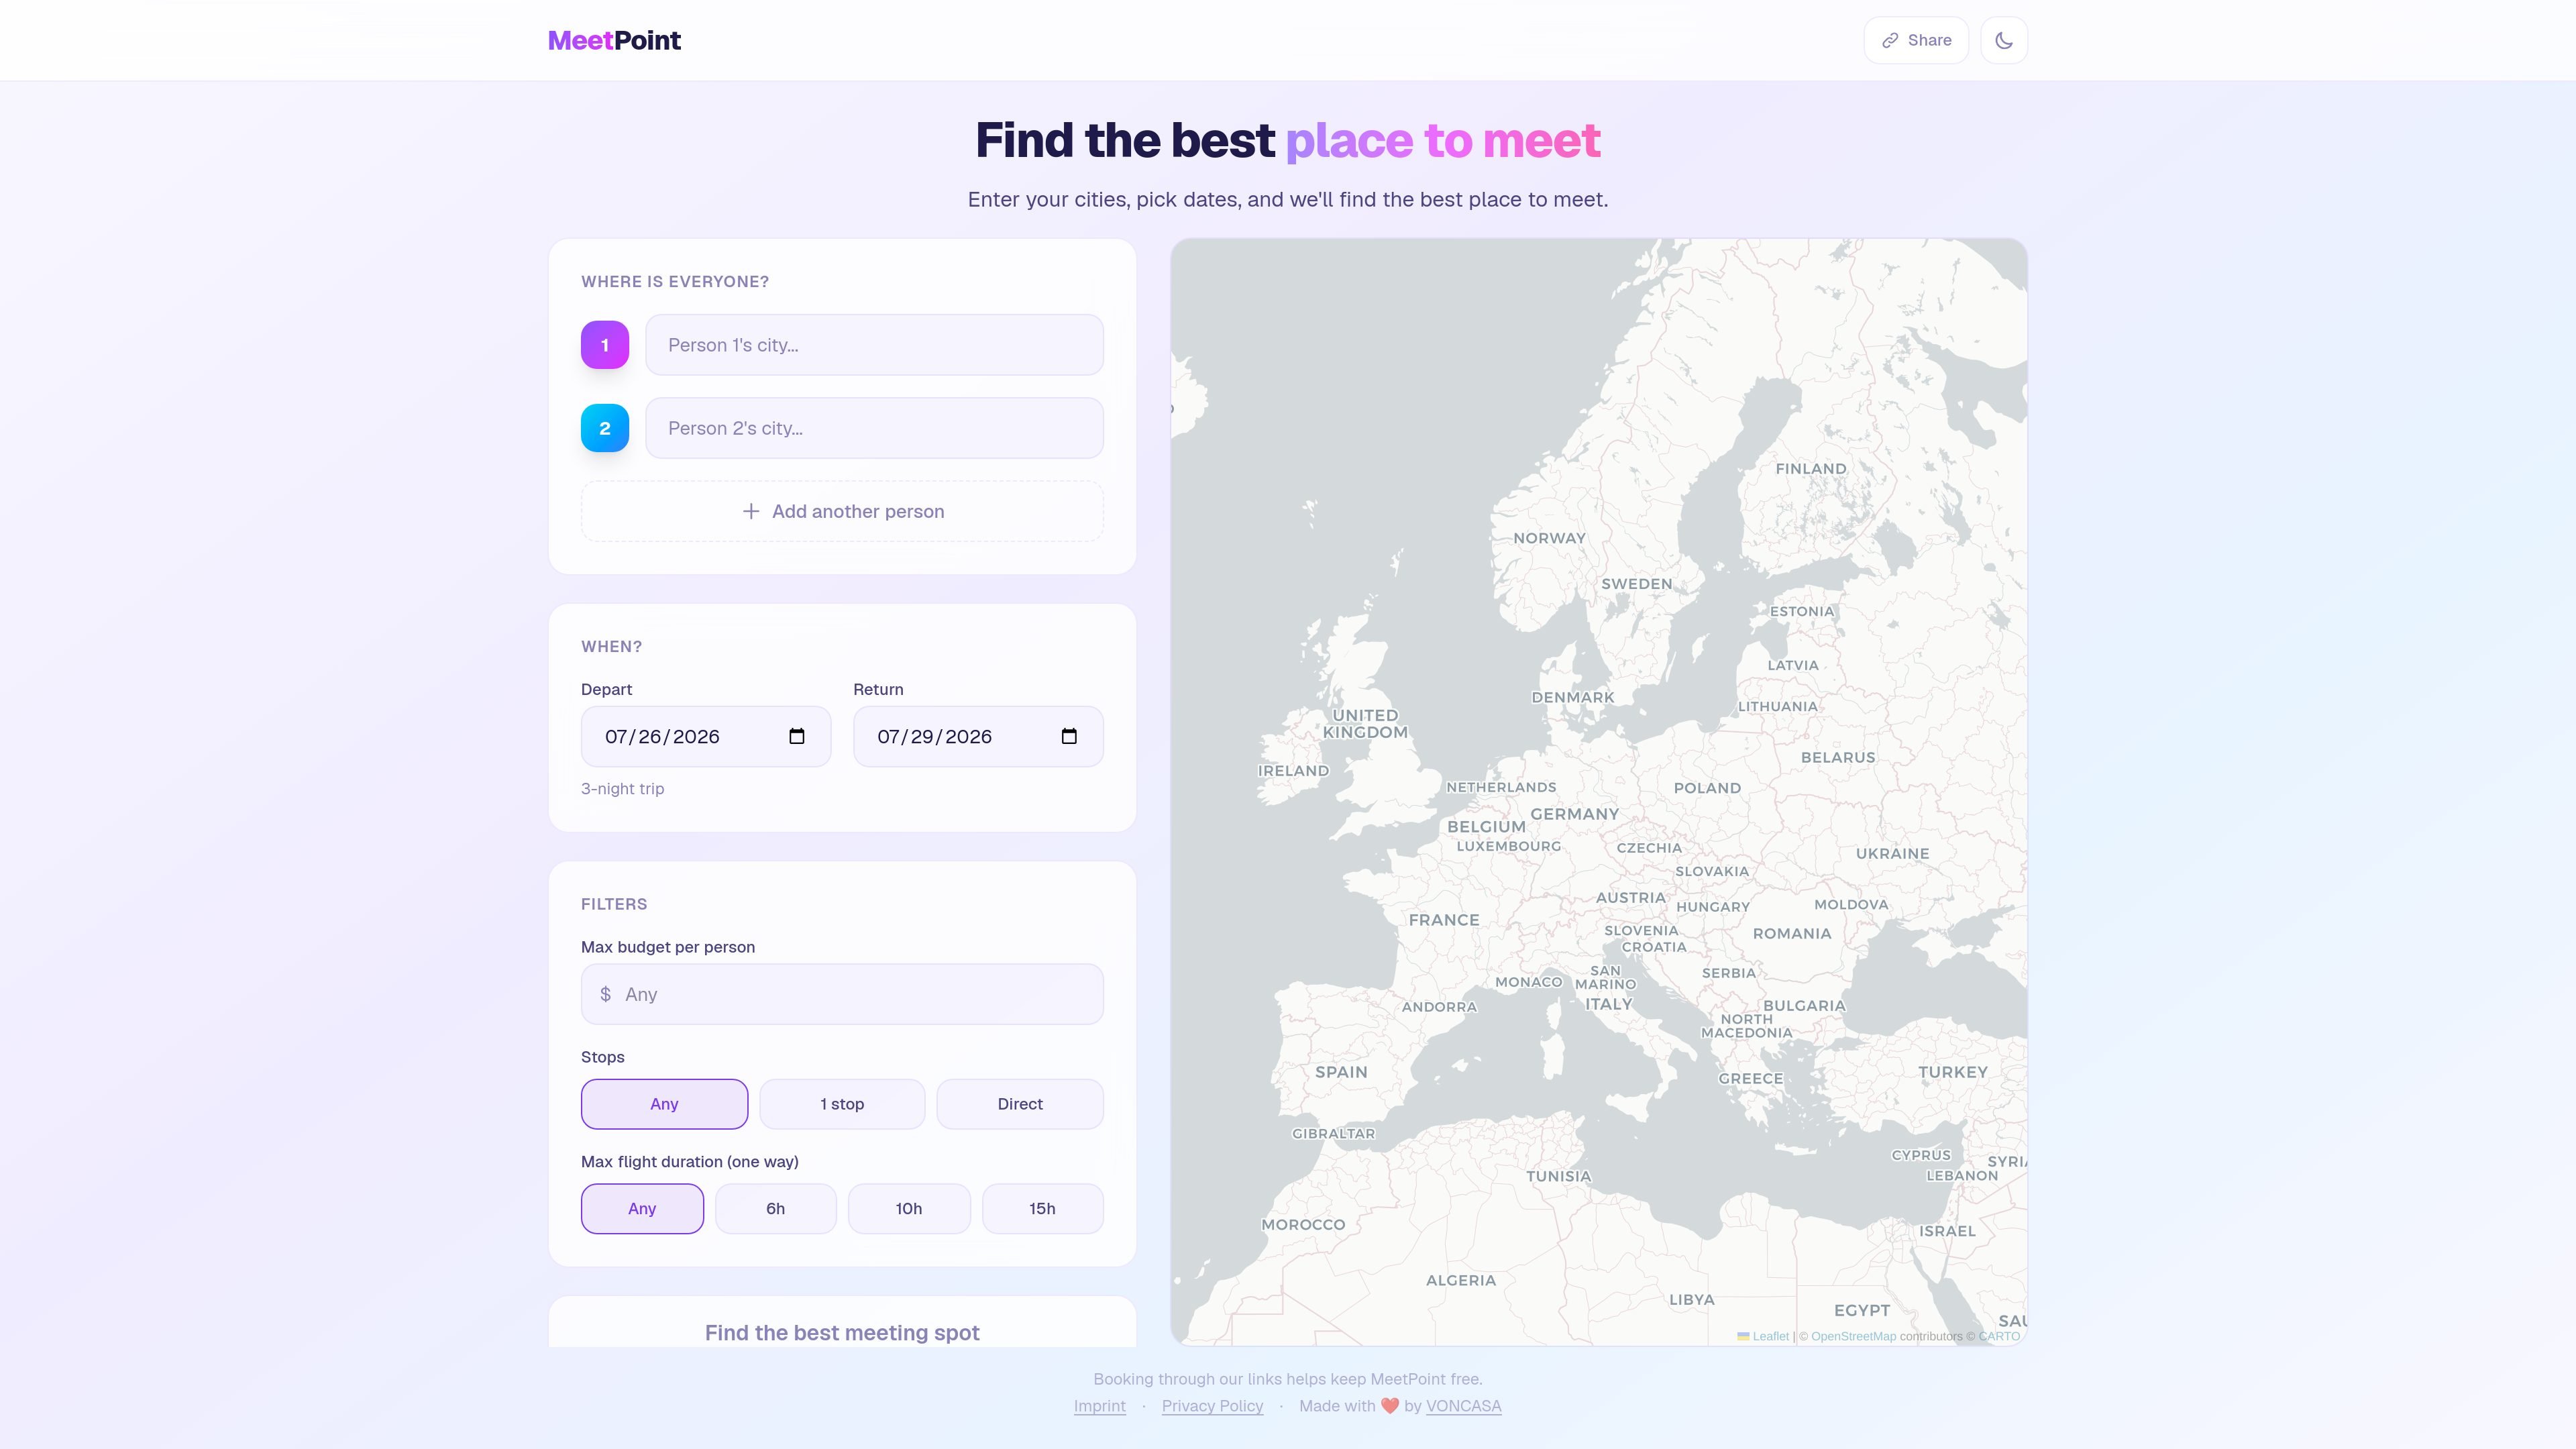Visit the VONCASA footer link
Image resolution: width=2576 pixels, height=1449 pixels.
(1463, 1406)
